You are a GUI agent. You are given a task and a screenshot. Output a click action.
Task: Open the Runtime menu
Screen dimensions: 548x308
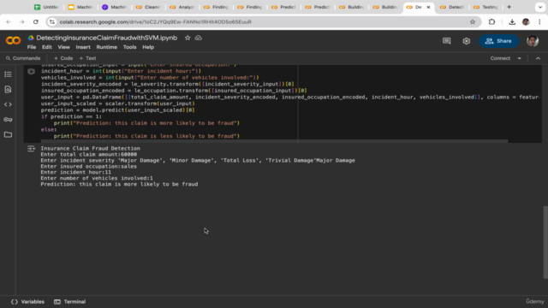(106, 47)
